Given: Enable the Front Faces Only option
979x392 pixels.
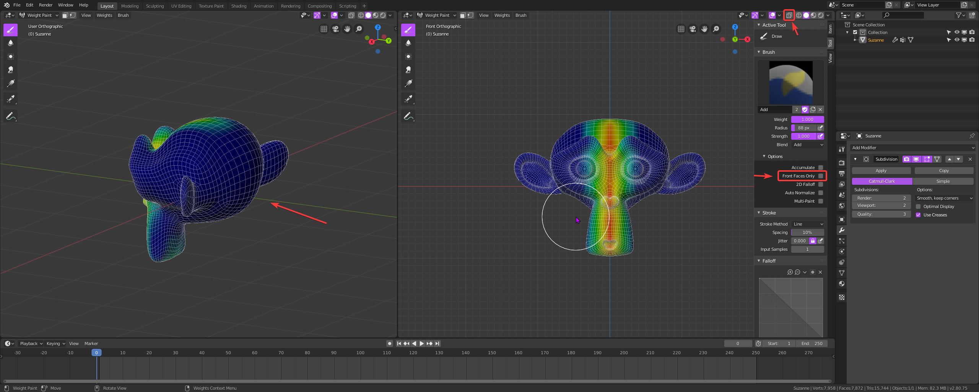Looking at the screenshot, I should (x=821, y=176).
